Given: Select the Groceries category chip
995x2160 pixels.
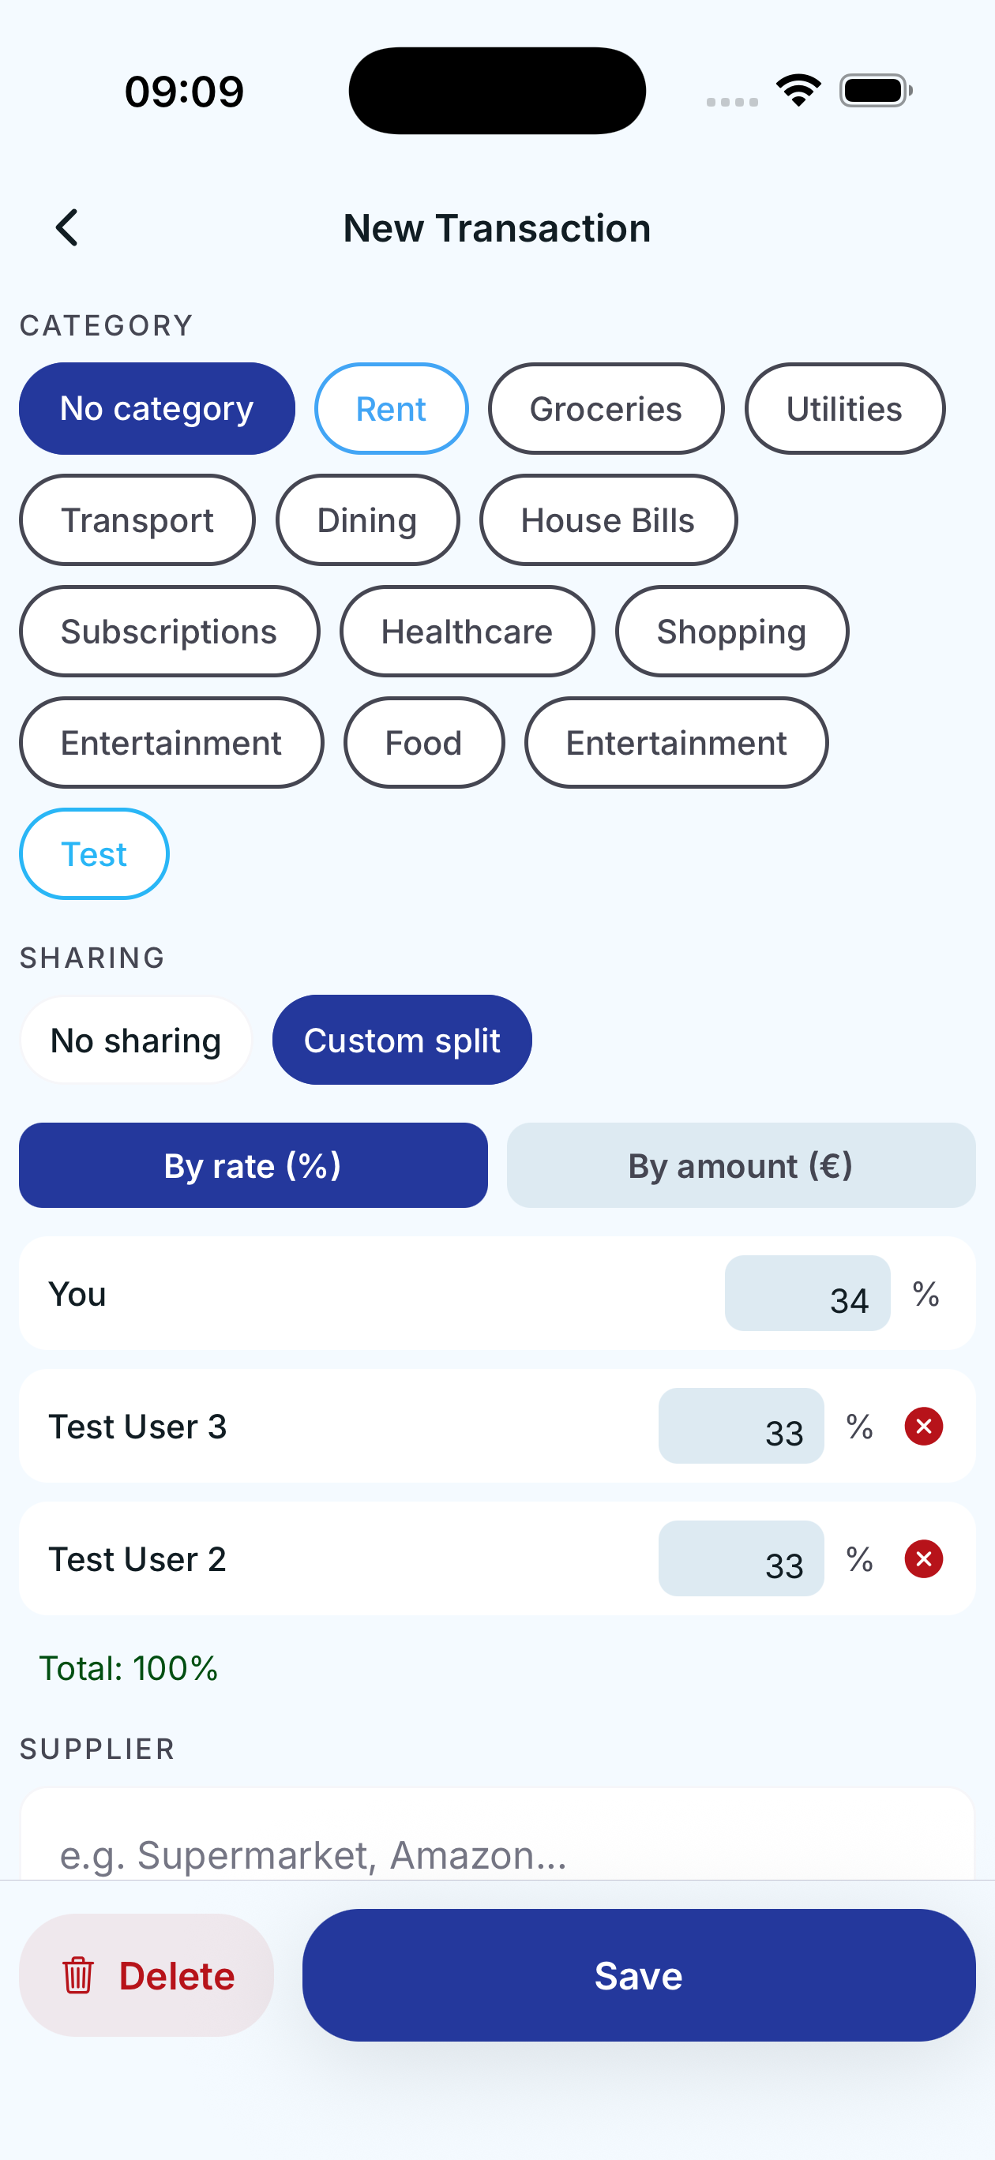Looking at the screenshot, I should pyautogui.click(x=606, y=409).
